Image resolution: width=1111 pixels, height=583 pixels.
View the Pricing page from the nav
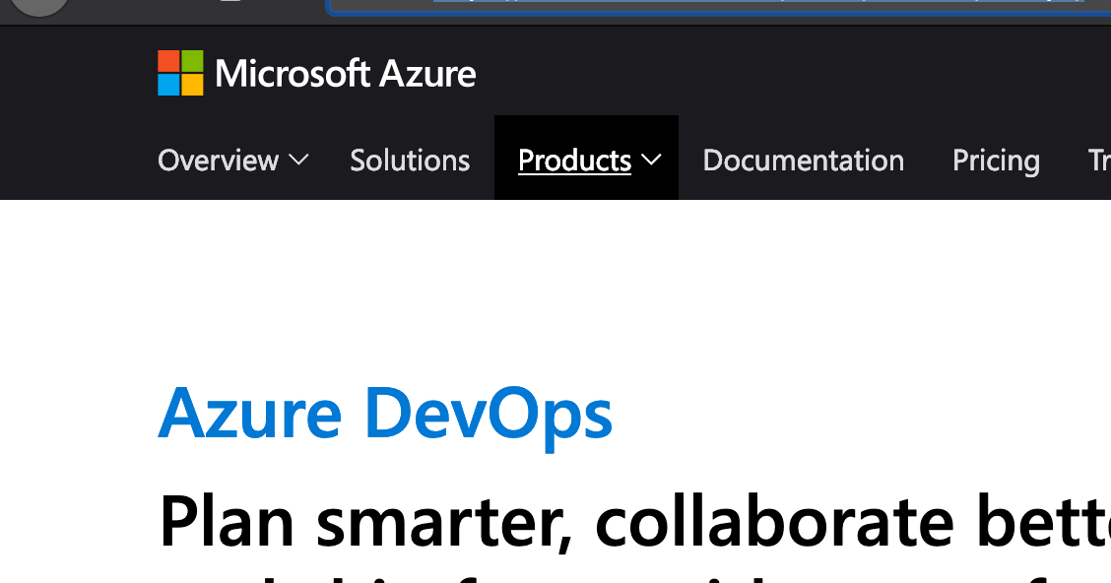tap(996, 160)
